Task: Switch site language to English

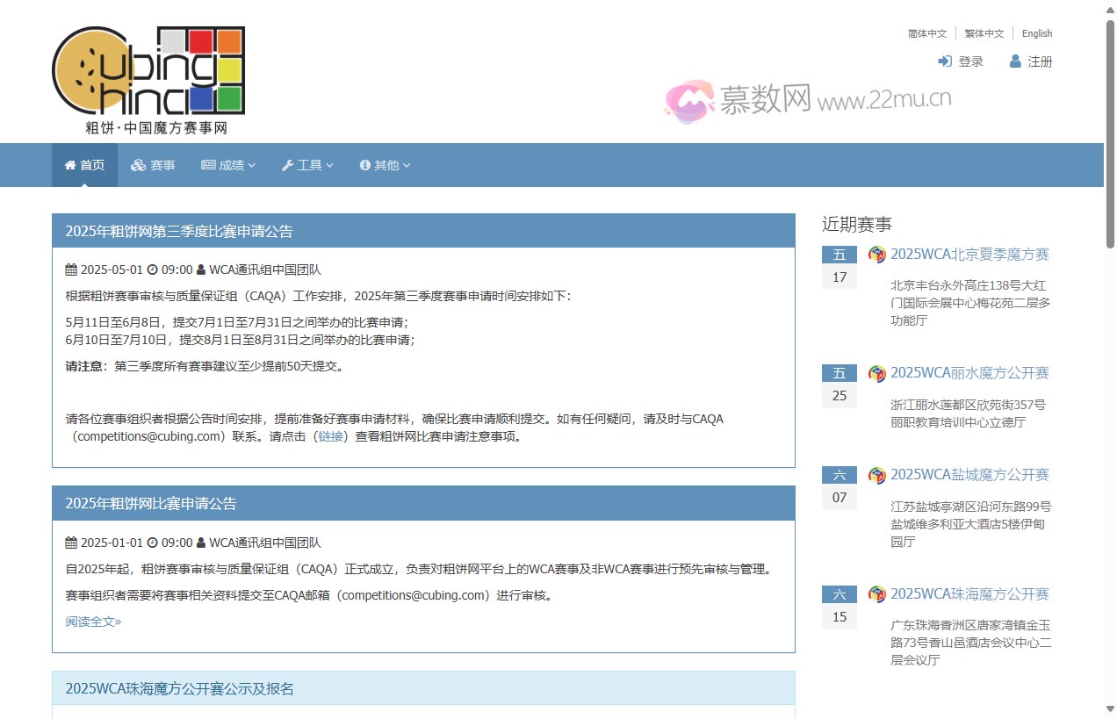Action: coord(1036,33)
